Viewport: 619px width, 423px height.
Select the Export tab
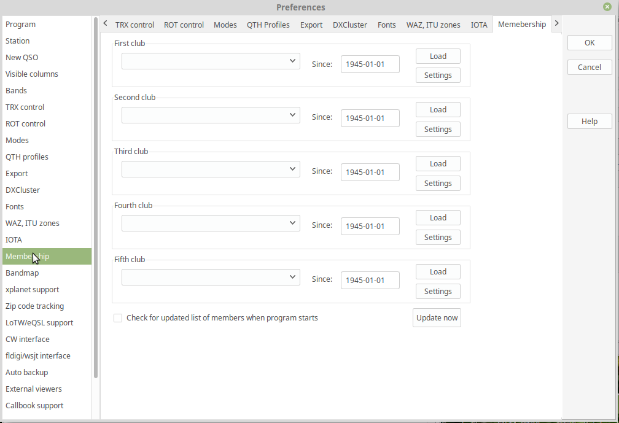pos(311,25)
